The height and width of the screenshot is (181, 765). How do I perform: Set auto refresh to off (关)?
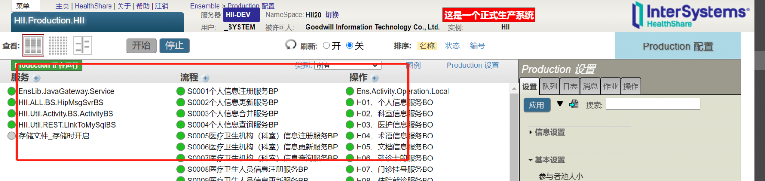[x=350, y=45]
